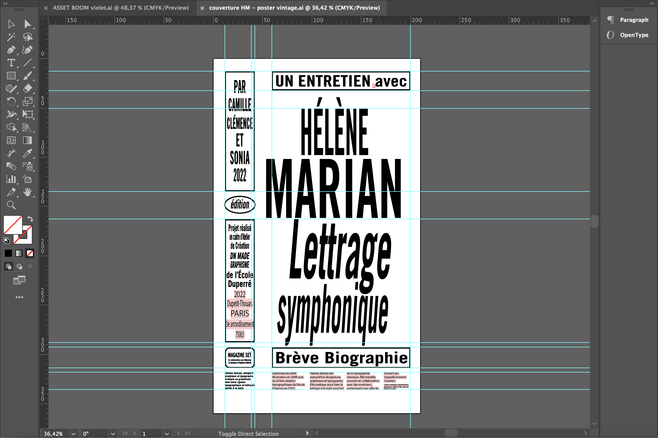658x438 pixels.
Task: Enable Draw Behind mode
Action: pos(19,266)
